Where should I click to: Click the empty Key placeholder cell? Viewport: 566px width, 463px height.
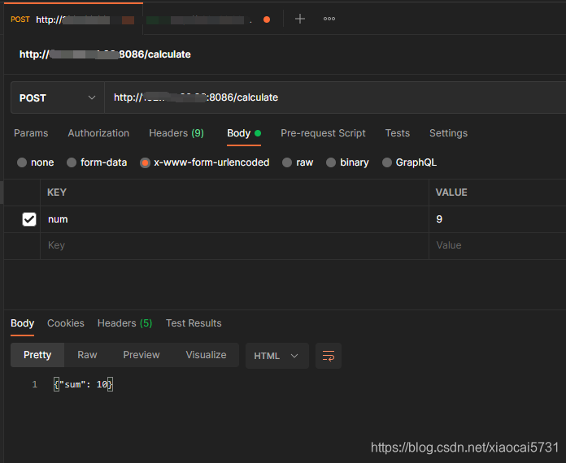pos(234,245)
